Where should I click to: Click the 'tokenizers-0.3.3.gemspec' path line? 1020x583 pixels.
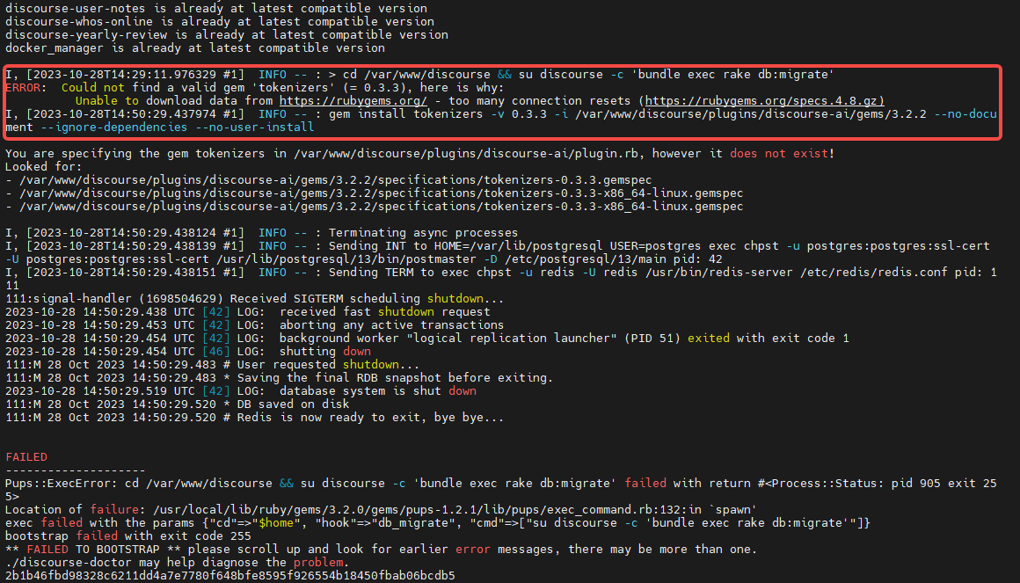tap(329, 180)
